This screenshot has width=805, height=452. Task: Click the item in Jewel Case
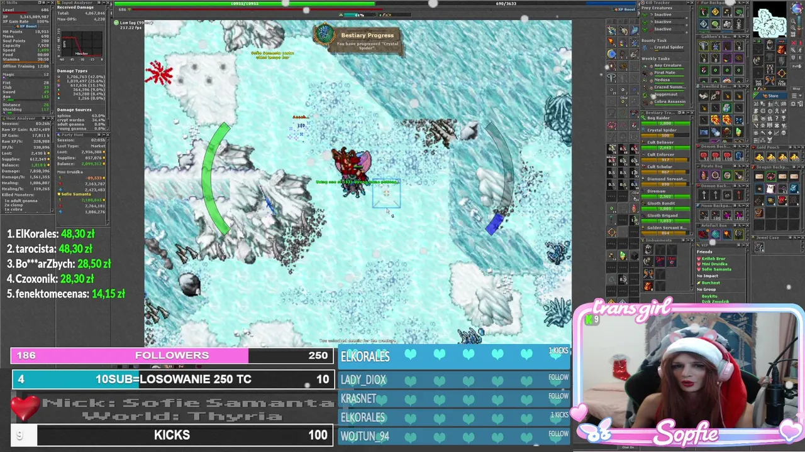[759, 247]
